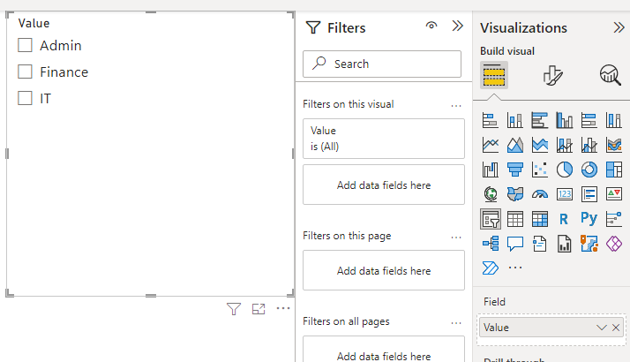Select the Ribbon chart visual
Viewport: 630px width, 362px height.
[614, 145]
